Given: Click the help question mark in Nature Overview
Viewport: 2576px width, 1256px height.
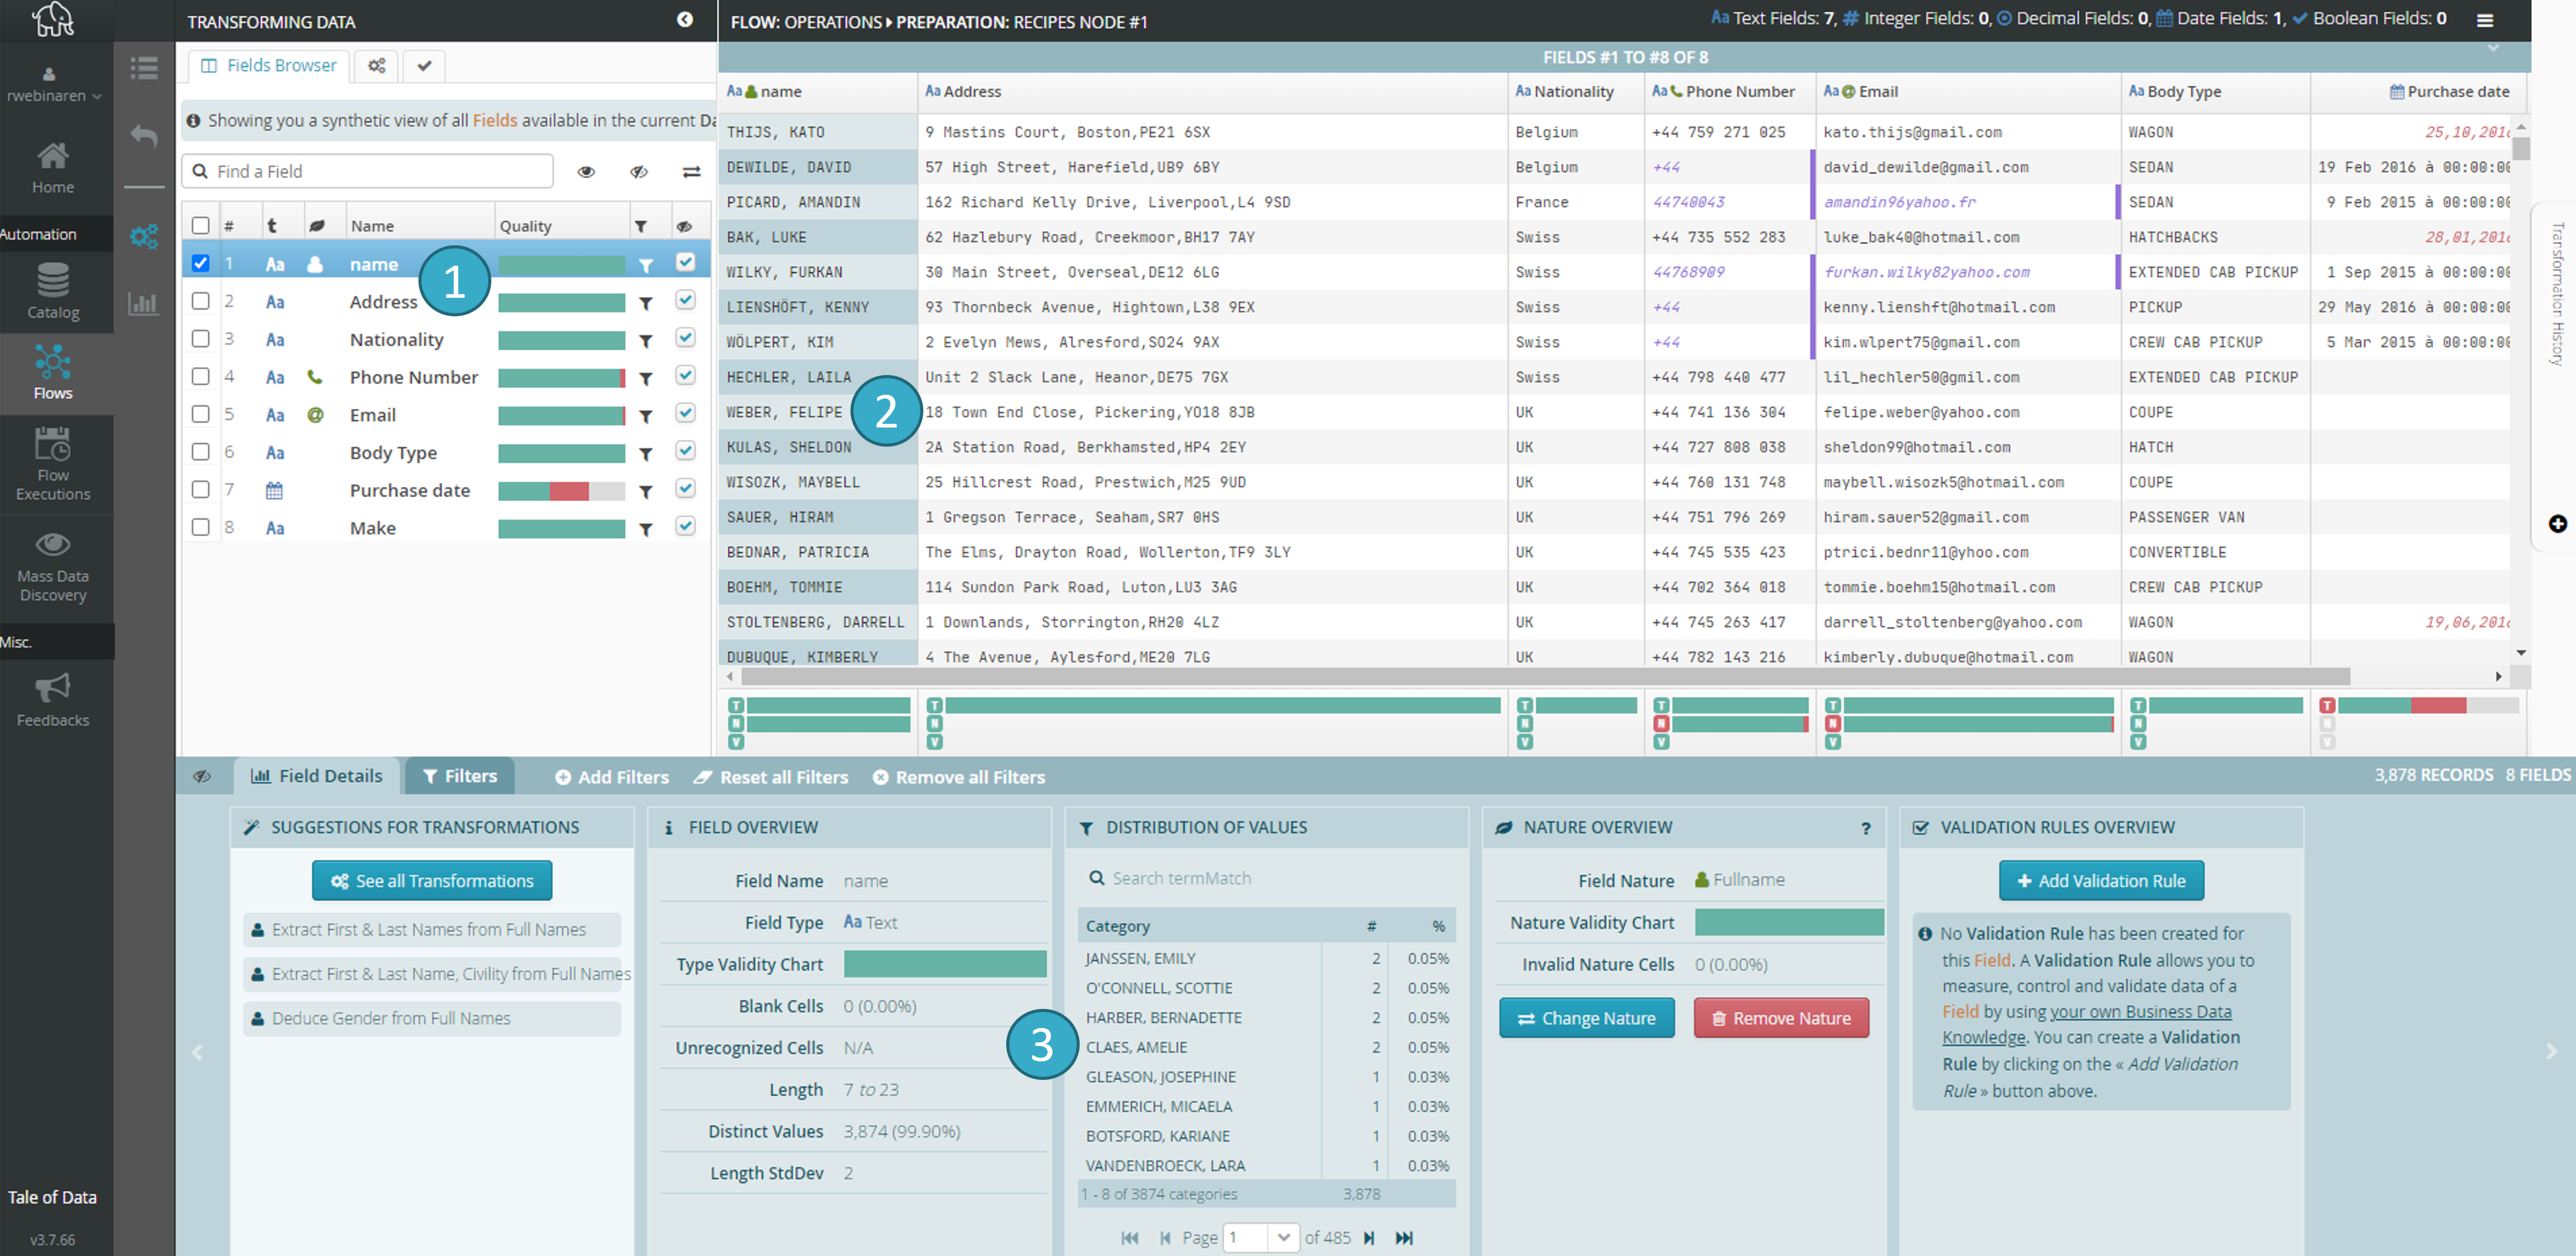Looking at the screenshot, I should click(x=1865, y=828).
